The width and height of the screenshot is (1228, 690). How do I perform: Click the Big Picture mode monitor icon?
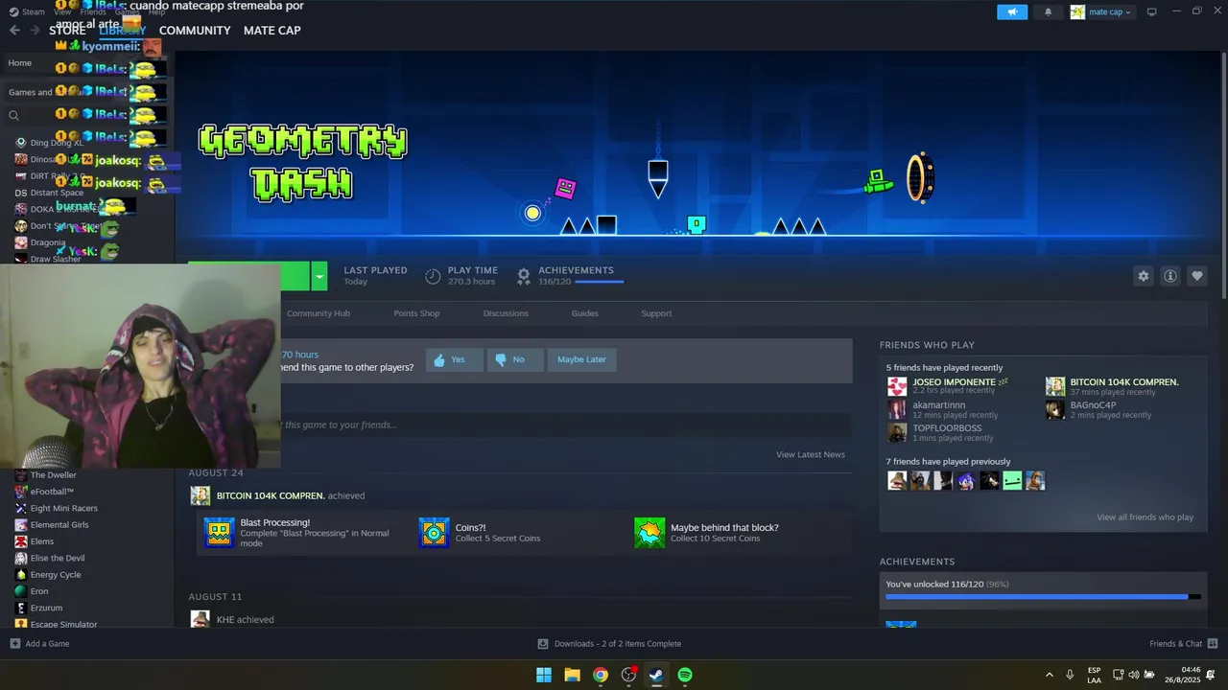click(1152, 11)
